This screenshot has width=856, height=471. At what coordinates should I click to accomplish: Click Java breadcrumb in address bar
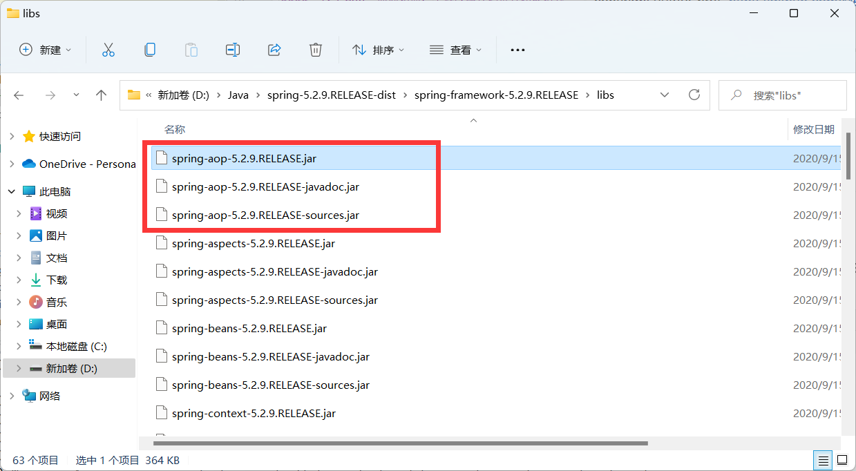point(238,95)
